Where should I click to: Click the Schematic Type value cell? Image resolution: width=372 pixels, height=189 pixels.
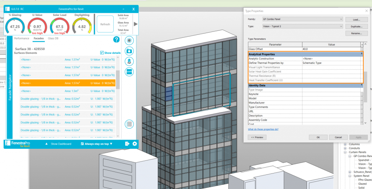331,63
